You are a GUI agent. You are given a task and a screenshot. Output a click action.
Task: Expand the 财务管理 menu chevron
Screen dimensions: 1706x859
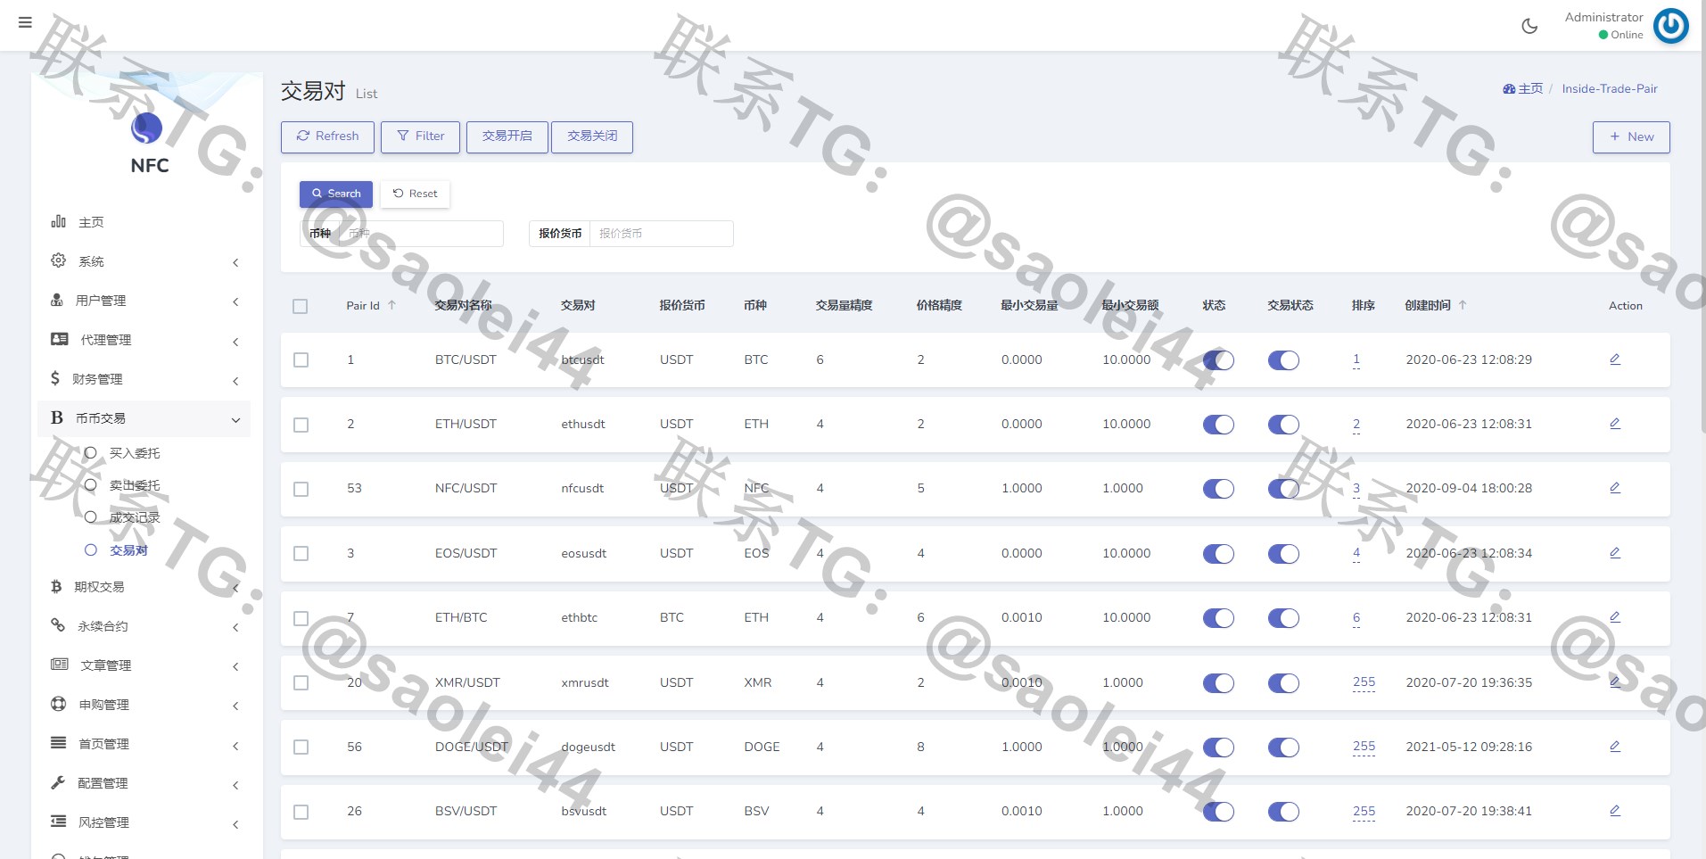tap(235, 381)
